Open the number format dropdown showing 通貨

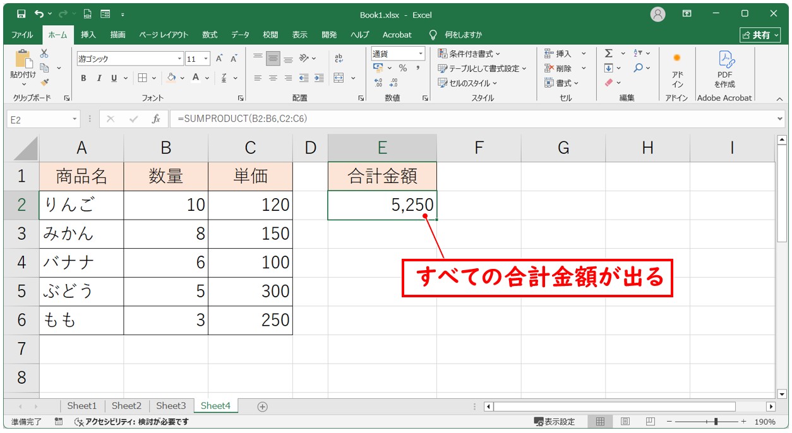[x=420, y=54]
